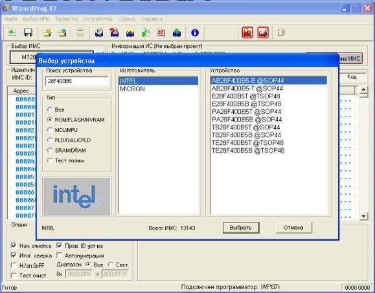Select PLD/GAL/CPLD type radio button
The image size is (375, 293).
pyautogui.click(x=50, y=140)
